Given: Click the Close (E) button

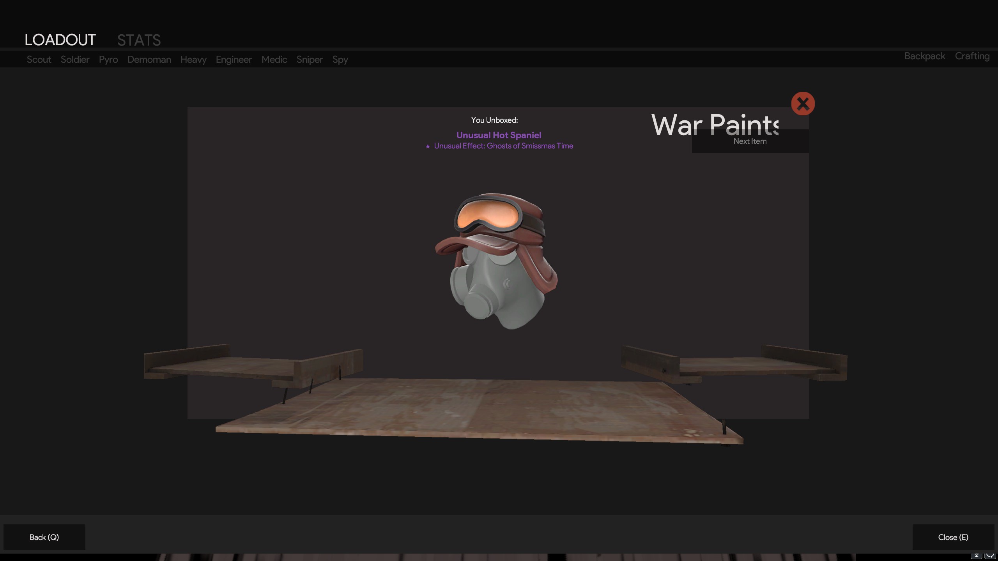Looking at the screenshot, I should 953,537.
